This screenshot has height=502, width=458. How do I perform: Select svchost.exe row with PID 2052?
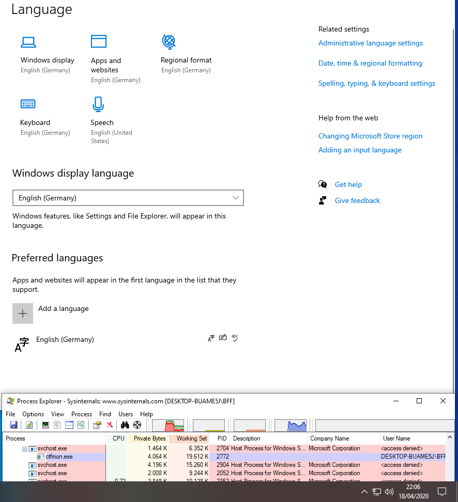tap(224, 473)
